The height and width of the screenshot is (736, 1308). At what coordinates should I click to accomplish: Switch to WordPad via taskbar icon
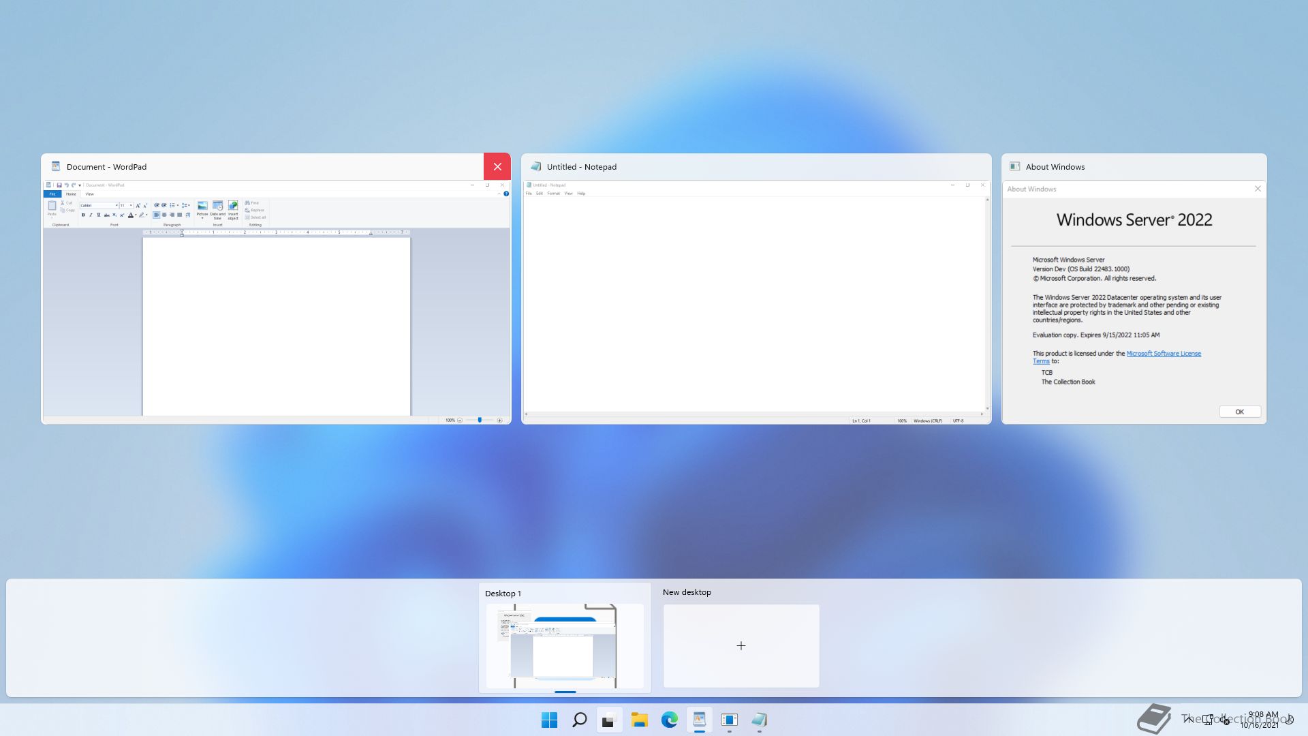pyautogui.click(x=699, y=720)
